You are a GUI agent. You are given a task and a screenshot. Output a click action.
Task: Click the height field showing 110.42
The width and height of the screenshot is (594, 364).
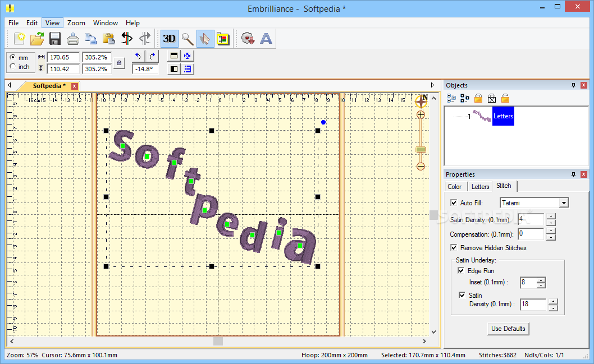click(63, 69)
